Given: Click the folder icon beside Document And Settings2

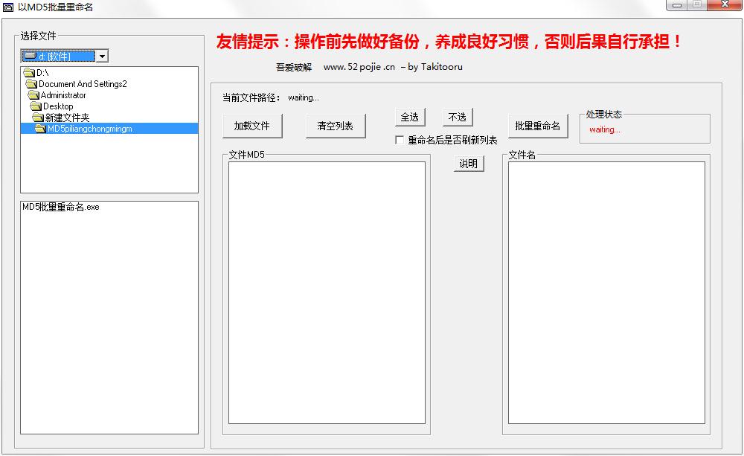Looking at the screenshot, I should coord(31,84).
